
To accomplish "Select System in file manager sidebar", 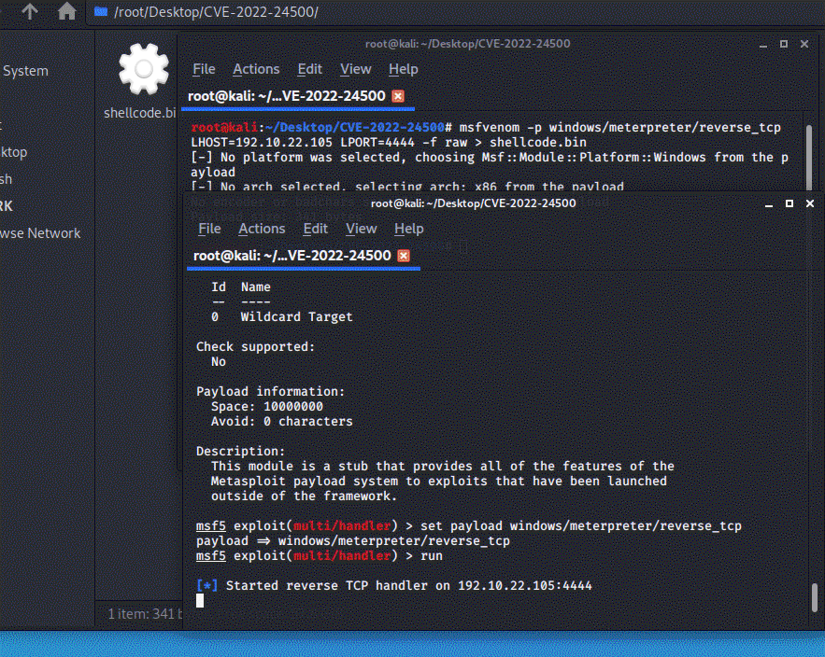I will coord(25,71).
